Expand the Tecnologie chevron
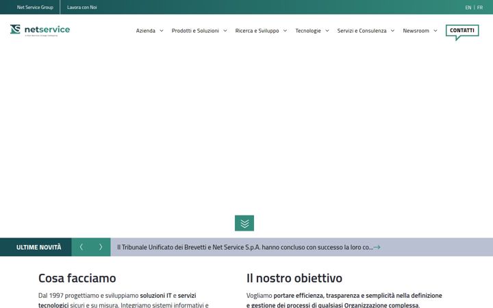Image resolution: width=493 pixels, height=308 pixels. point(327,31)
